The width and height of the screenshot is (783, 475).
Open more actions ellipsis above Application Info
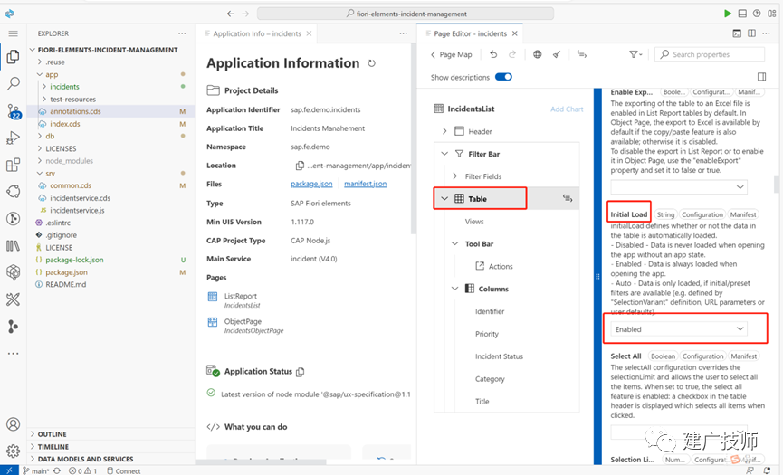click(403, 33)
